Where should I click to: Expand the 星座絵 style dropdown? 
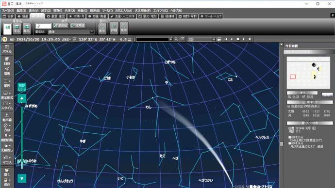click(92, 32)
